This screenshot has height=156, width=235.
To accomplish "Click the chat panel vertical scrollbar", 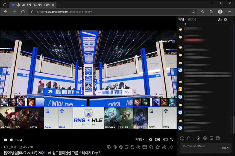I will point(234,125).
